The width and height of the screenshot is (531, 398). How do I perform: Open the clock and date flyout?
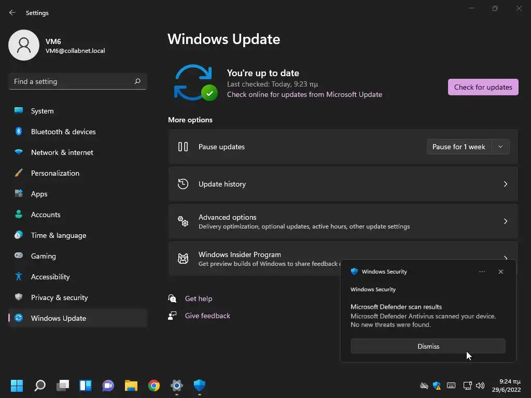click(x=506, y=386)
